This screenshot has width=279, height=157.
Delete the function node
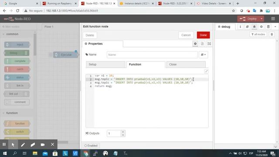pyautogui.click(x=90, y=35)
